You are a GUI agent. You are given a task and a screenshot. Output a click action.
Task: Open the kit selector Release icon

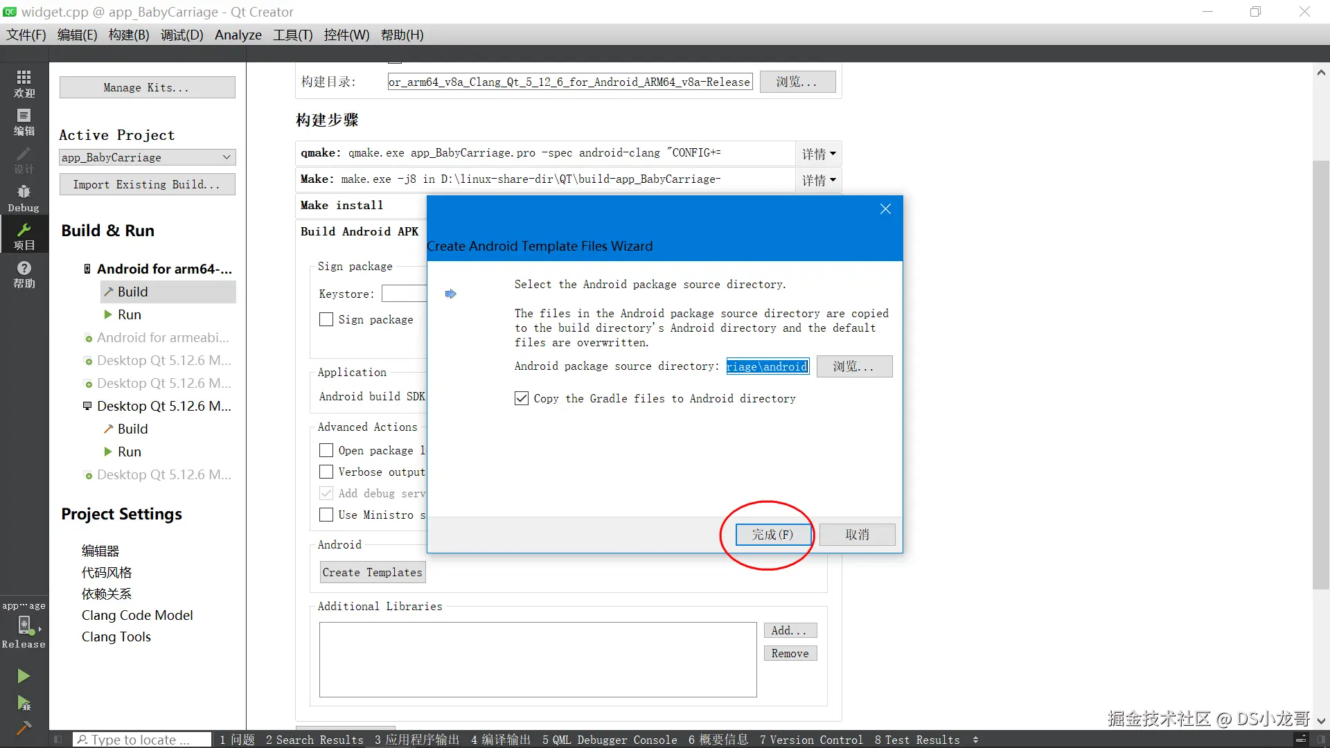pos(24,625)
